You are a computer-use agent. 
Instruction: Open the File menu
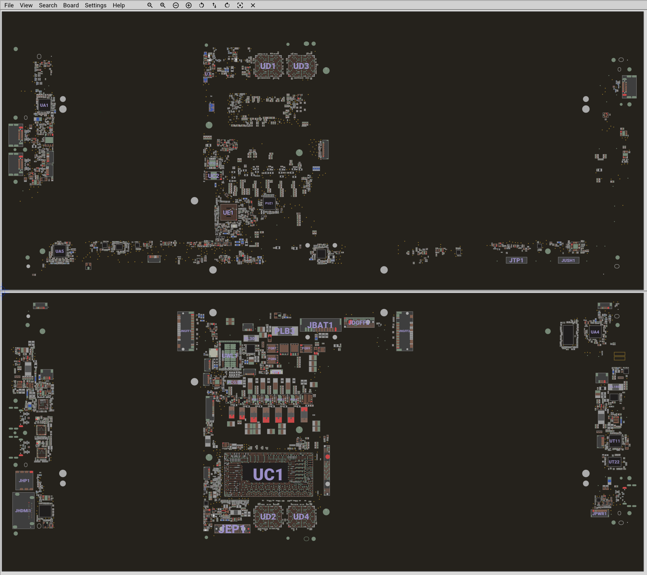9,6
